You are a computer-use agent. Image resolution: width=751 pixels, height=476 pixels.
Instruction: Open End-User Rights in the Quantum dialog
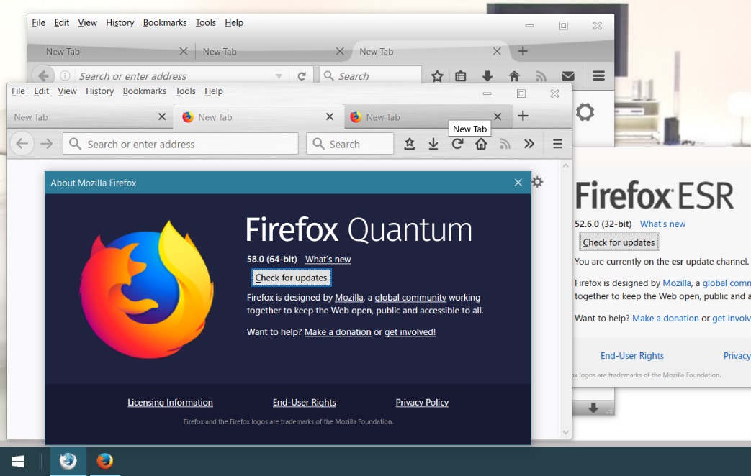pyautogui.click(x=304, y=403)
